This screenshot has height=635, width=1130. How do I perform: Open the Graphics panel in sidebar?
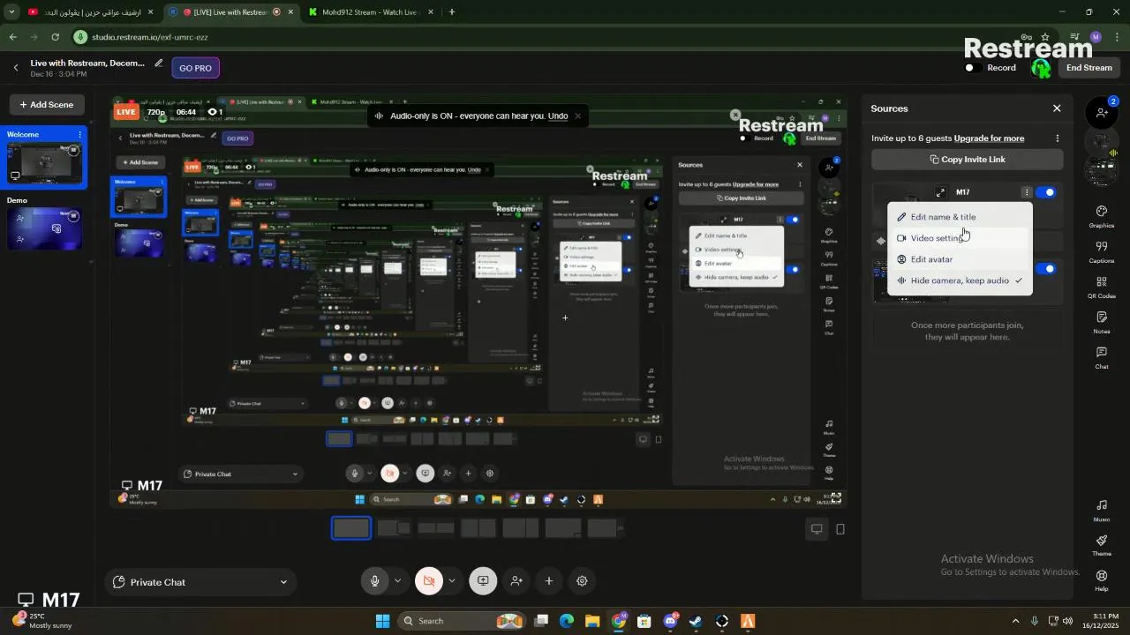[x=1101, y=216]
